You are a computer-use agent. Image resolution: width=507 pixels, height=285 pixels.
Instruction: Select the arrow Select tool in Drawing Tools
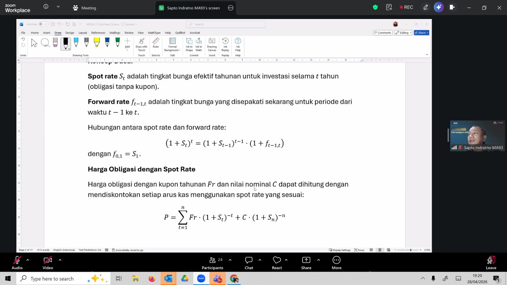click(34, 43)
